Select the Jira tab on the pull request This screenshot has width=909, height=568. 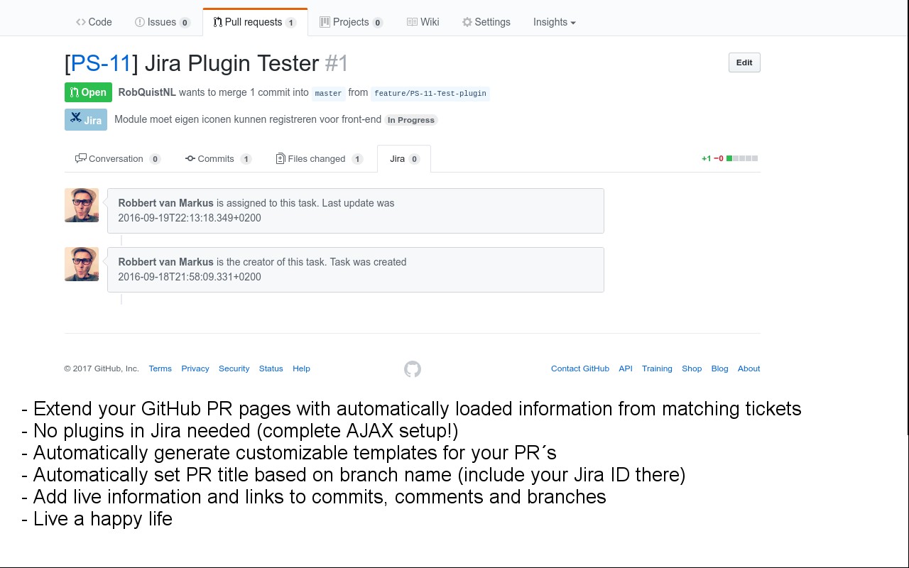(402, 158)
